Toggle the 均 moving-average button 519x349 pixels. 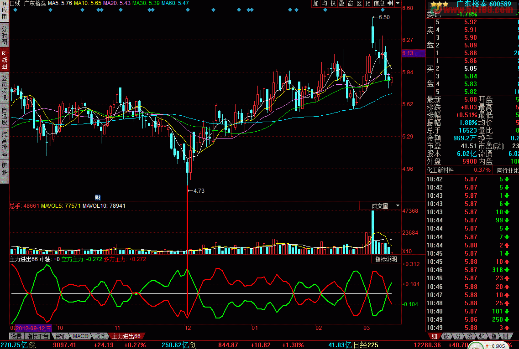[325, 3]
